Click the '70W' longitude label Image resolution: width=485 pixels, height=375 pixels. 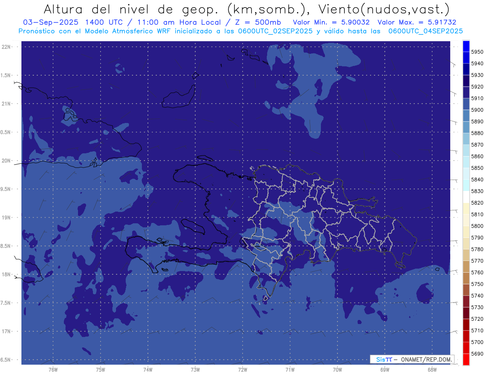(x=337, y=370)
